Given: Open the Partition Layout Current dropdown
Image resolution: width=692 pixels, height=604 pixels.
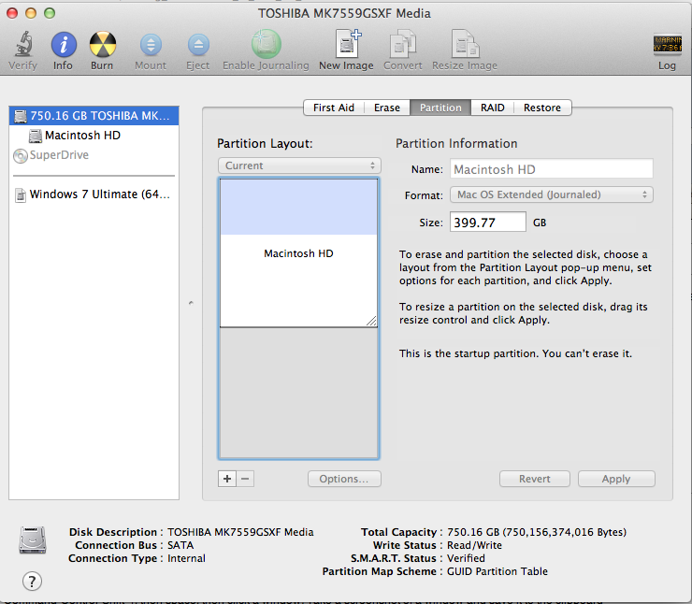Looking at the screenshot, I should 299,165.
